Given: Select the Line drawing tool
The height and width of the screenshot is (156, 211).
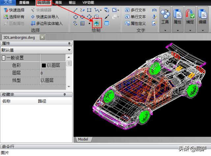Looking at the screenshot, I should (x=75, y=10).
